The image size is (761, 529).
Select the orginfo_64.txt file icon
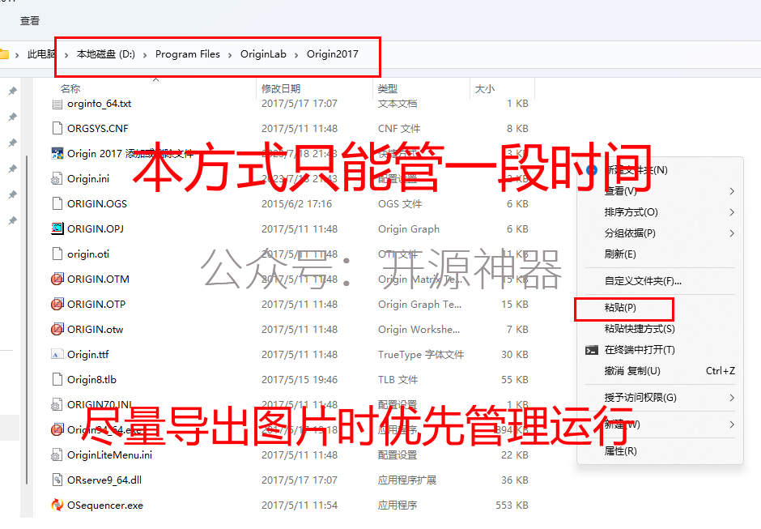[x=57, y=104]
